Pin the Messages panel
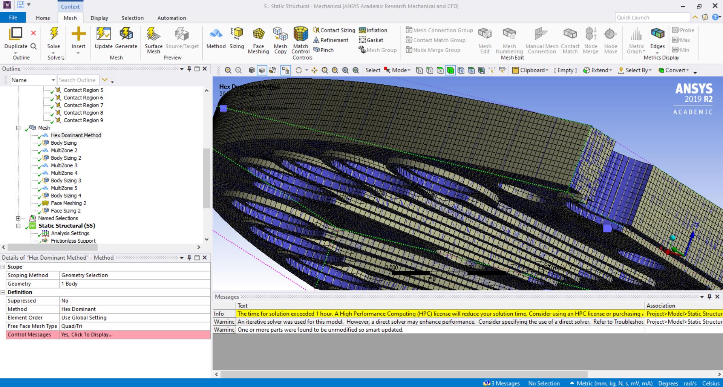This screenshot has height=387, width=723. tap(709, 297)
